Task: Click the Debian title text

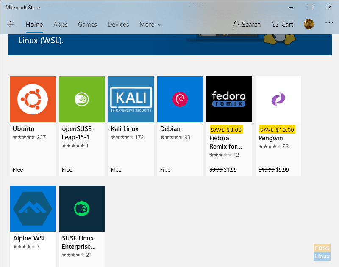Action: tap(170, 129)
